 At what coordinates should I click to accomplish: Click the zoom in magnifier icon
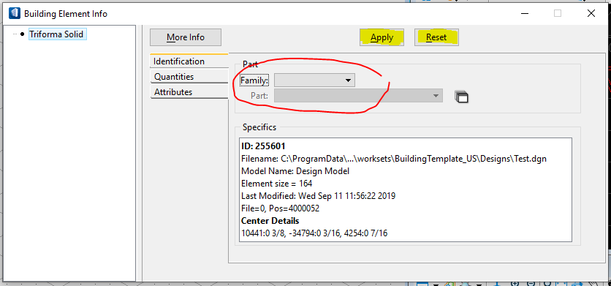(515, 284)
